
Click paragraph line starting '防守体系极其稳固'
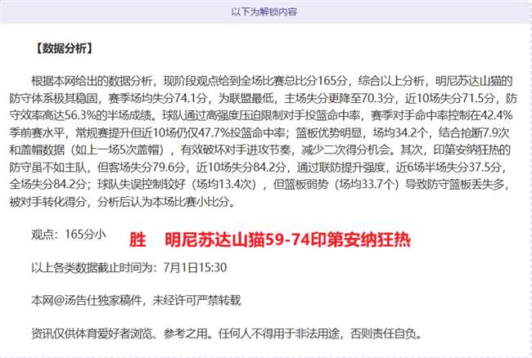point(264,98)
